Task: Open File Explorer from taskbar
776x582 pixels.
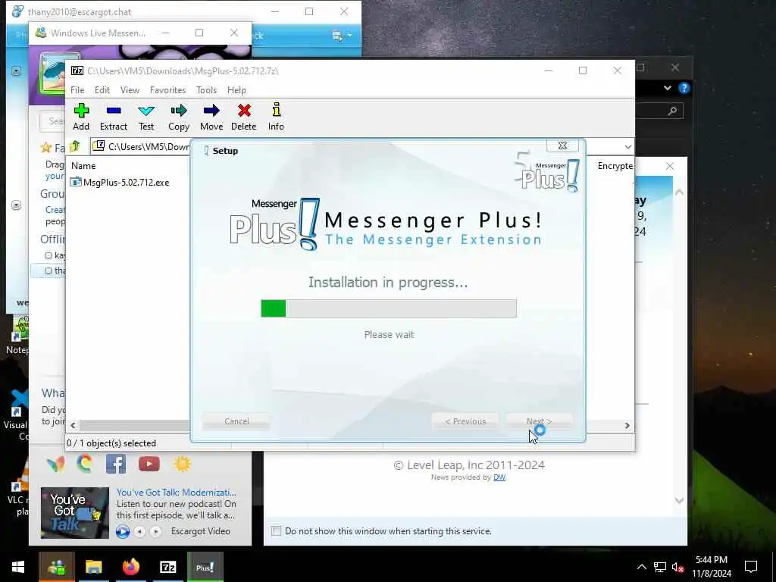Action: [x=93, y=567]
